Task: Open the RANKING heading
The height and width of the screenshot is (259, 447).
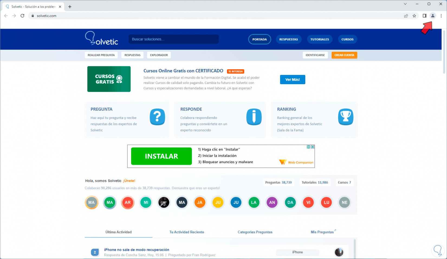Action: [286, 109]
